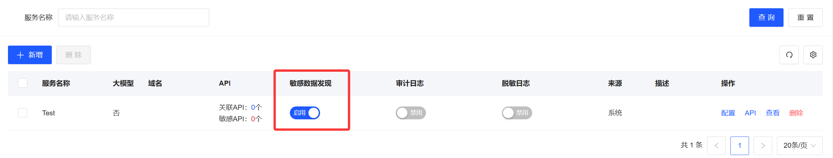Viewport: 833px width, 158px height.
Task: Click the 查询 search button
Action: [766, 18]
